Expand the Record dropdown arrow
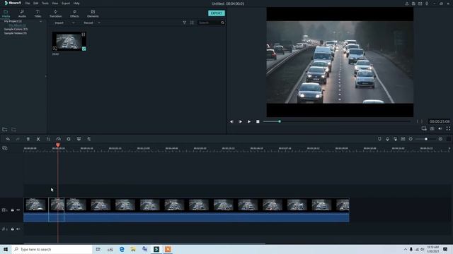 click(99, 23)
